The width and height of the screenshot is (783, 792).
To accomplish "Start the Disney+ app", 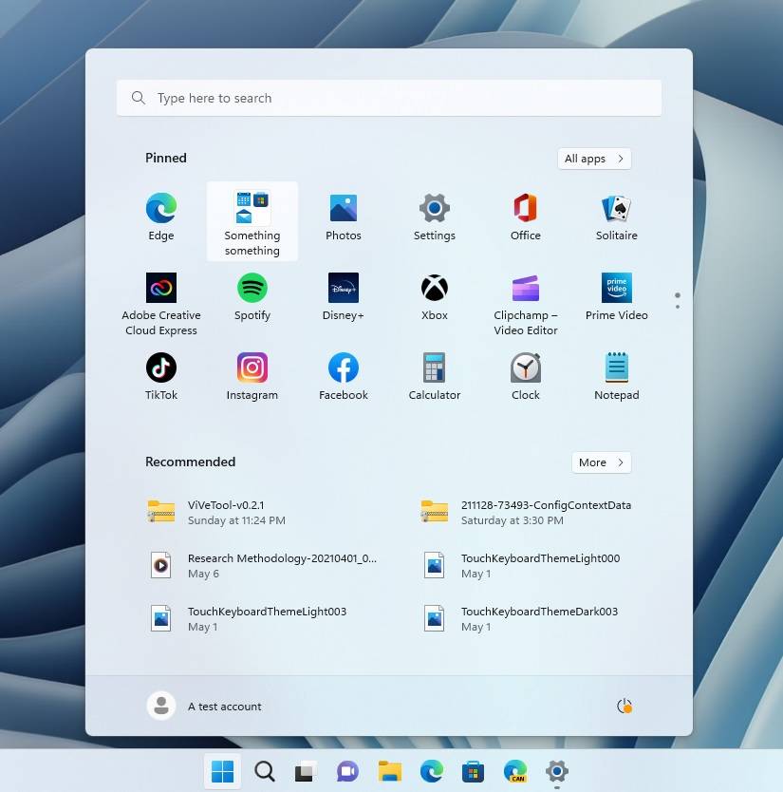I will 343,295.
